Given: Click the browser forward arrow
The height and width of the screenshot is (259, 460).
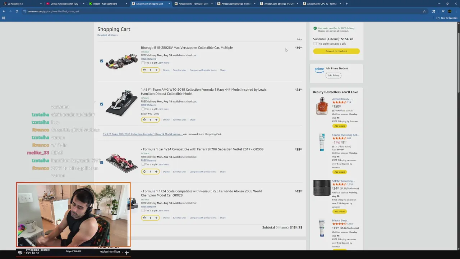Looking at the screenshot, I should point(10,11).
